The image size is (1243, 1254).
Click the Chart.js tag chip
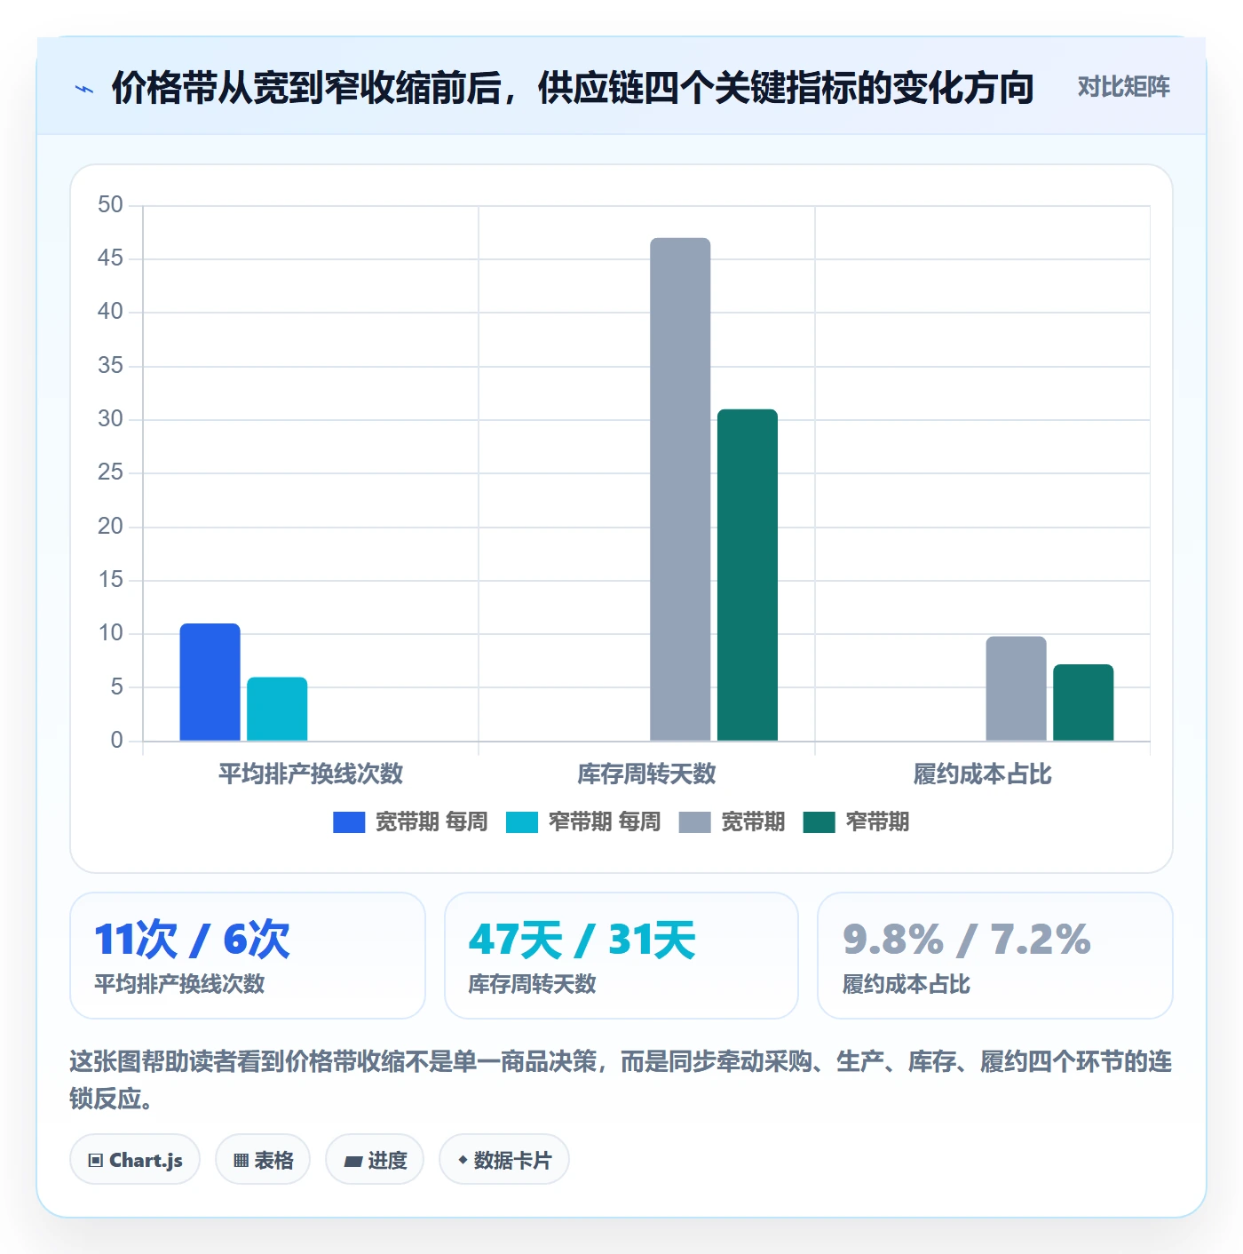coord(135,1160)
